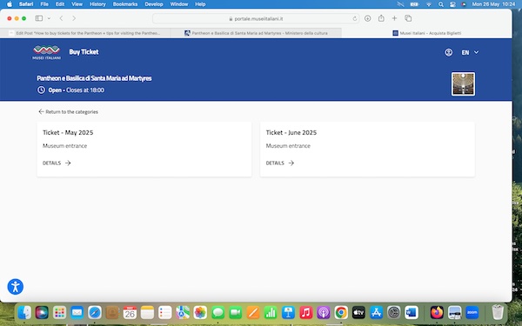Viewport: 522px width, 326px height.
Task: Open Safari downloads icon
Action: pyautogui.click(x=367, y=18)
